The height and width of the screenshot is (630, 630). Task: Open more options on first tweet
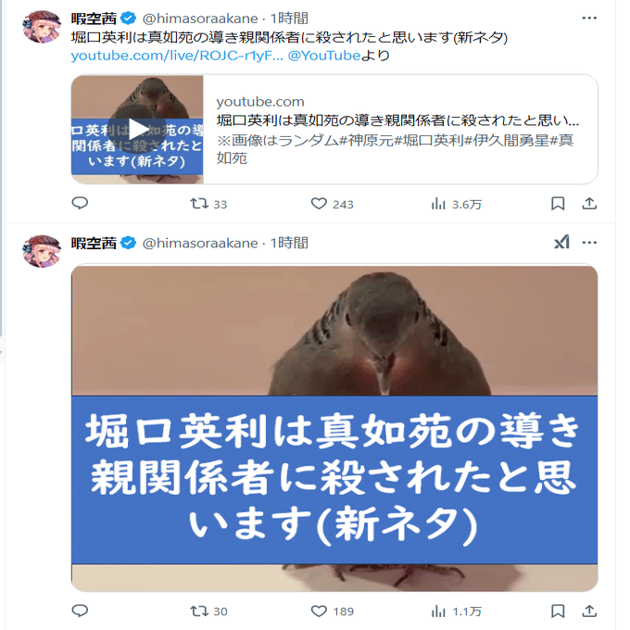point(589,19)
